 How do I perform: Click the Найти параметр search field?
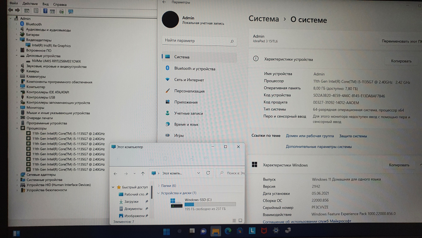(199, 41)
